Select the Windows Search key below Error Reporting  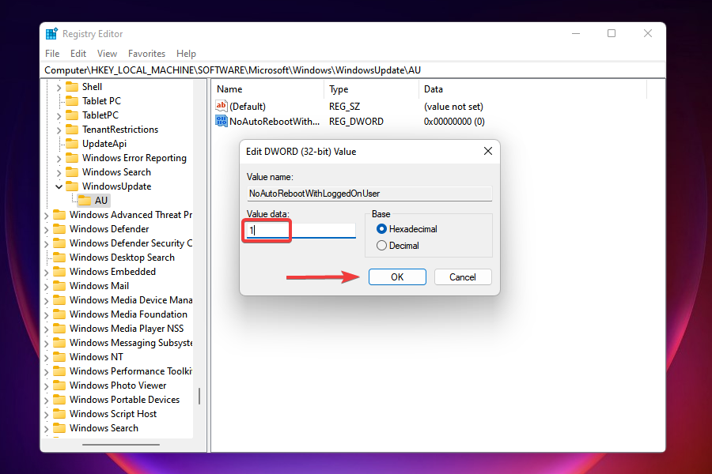tap(116, 172)
